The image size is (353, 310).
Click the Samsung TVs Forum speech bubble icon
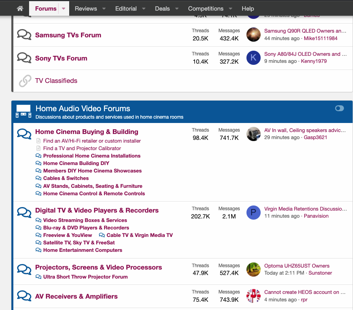point(24,35)
